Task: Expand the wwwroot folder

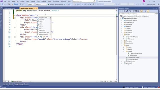Action: [x=122, y=26]
